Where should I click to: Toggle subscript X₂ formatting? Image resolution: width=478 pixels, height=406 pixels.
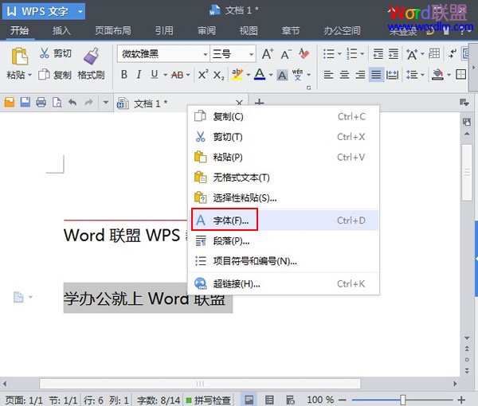(218, 75)
